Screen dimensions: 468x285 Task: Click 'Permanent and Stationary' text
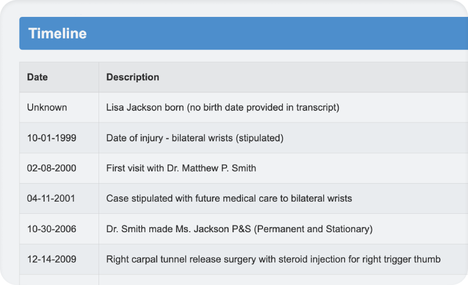click(313, 229)
